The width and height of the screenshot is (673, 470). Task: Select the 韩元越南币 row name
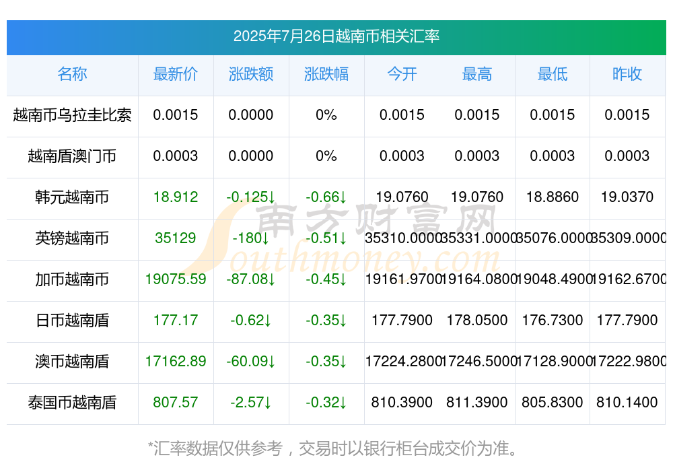click(x=72, y=197)
